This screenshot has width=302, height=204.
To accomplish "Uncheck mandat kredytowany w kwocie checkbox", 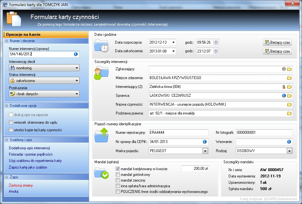I will pos(118,169).
